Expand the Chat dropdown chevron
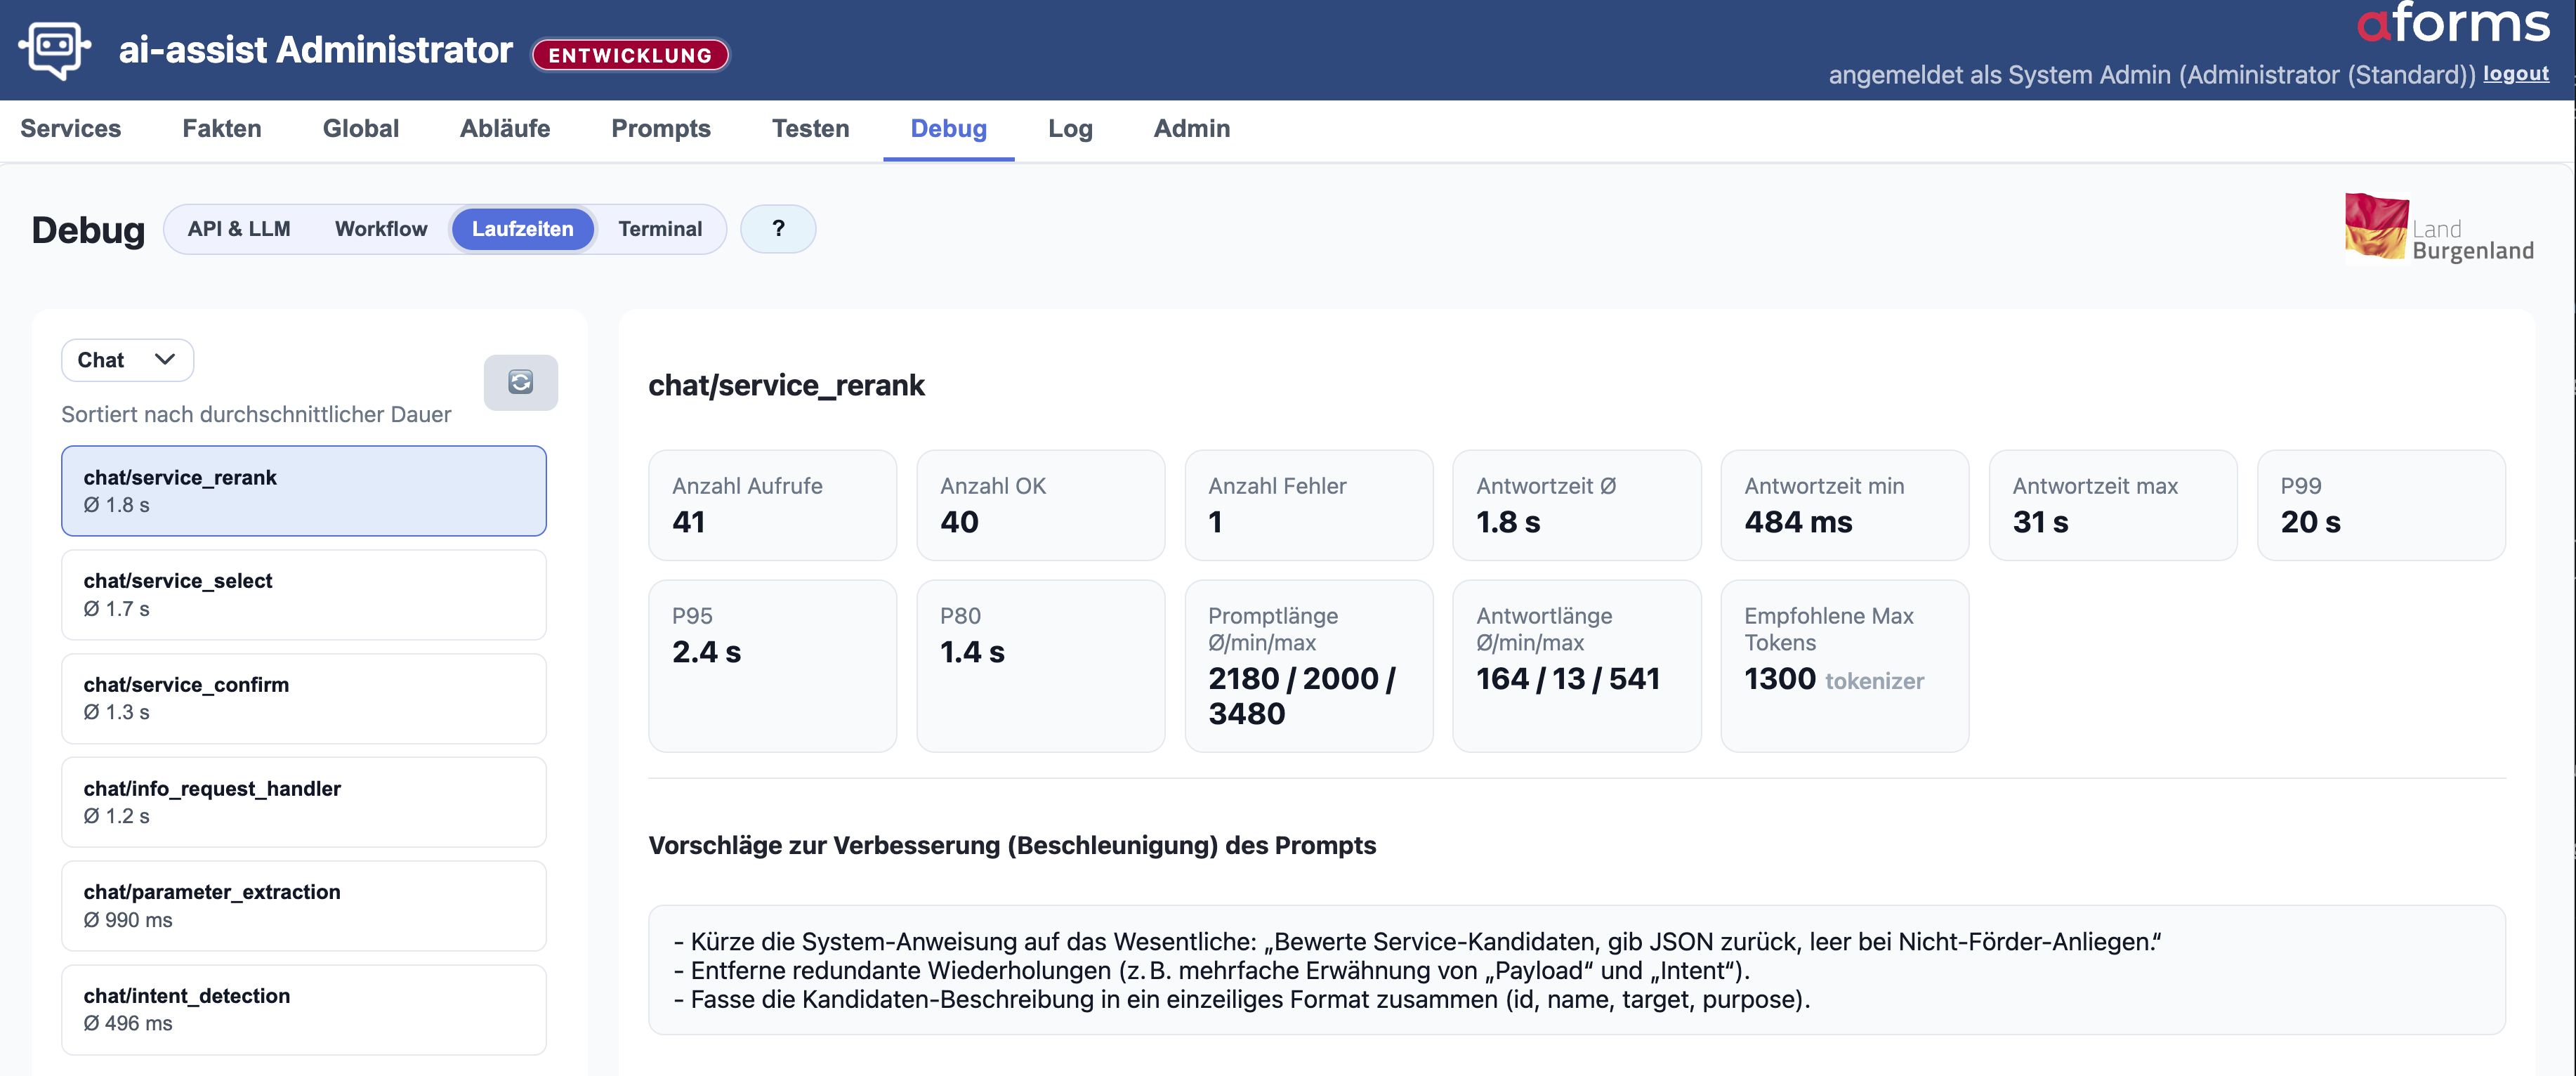This screenshot has width=2576, height=1076. tap(165, 360)
